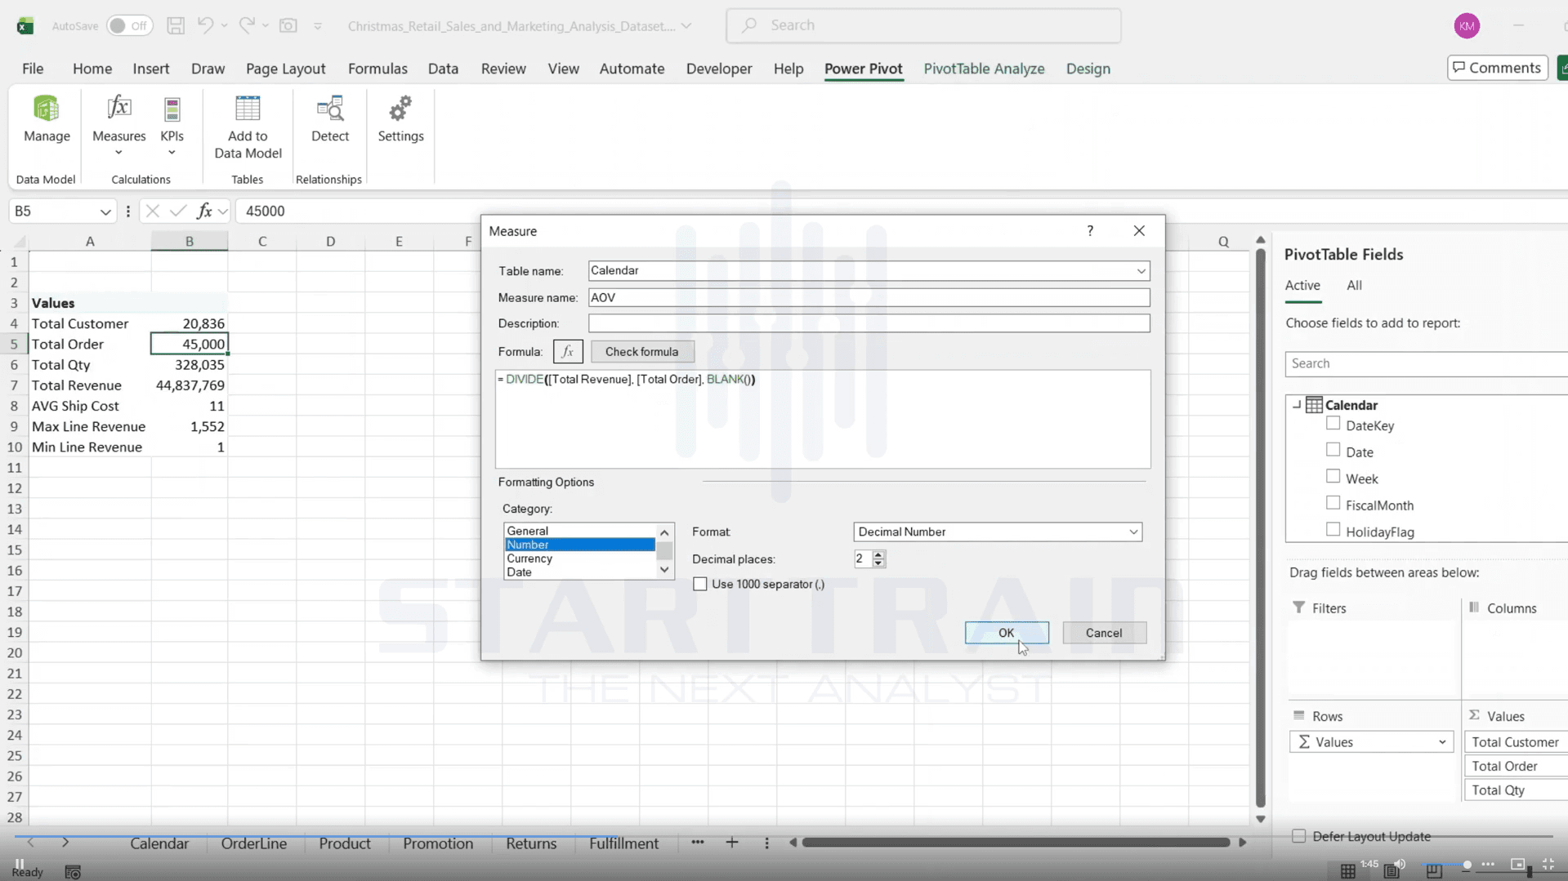Click the Normal view icon in status bar
Image resolution: width=1568 pixels, height=881 pixels.
coord(1348,871)
